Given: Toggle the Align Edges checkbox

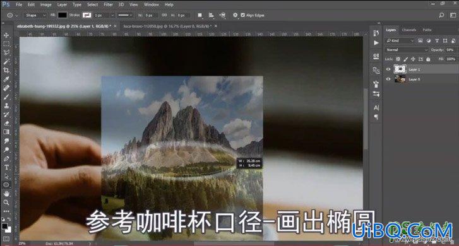Looking at the screenshot, I should 242,15.
